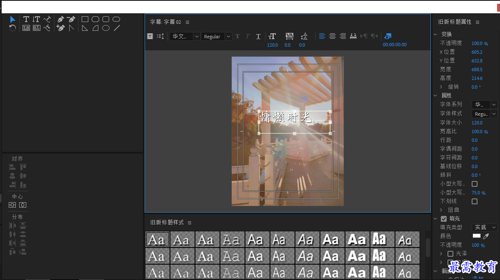Click the 不透明度 value 100.0 % under 变换
Image resolution: width=500 pixels, height=280 pixels.
click(480, 43)
